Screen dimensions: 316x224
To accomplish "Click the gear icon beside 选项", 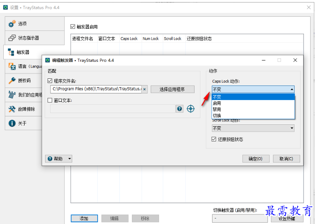I will (x=12, y=24).
